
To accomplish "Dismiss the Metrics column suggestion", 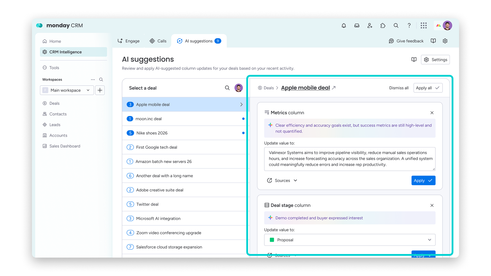I will (x=432, y=113).
